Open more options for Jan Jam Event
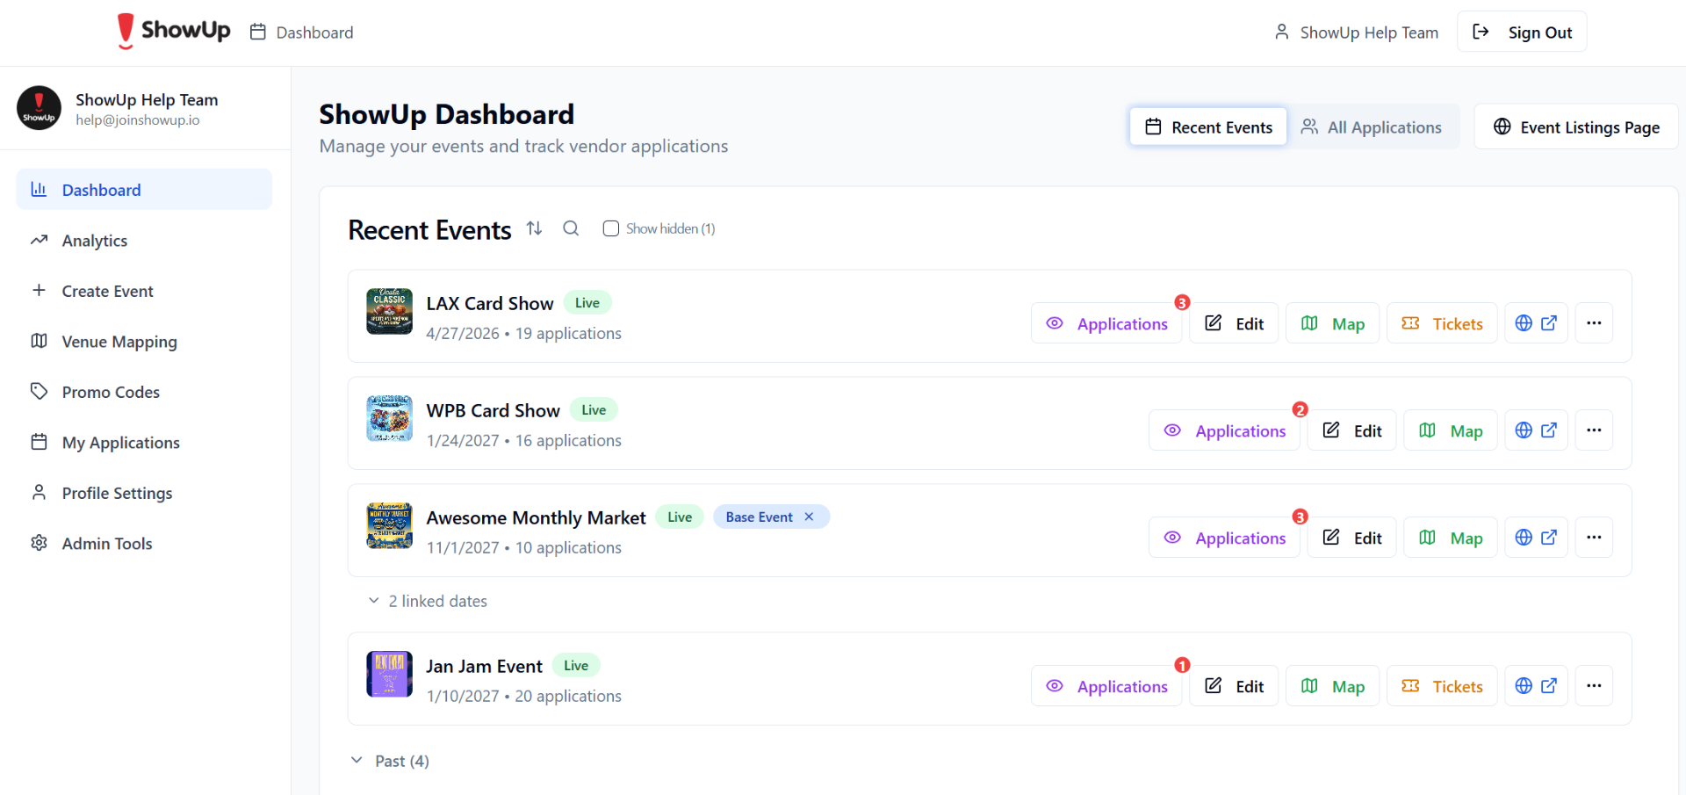This screenshot has width=1686, height=795. [x=1594, y=686]
